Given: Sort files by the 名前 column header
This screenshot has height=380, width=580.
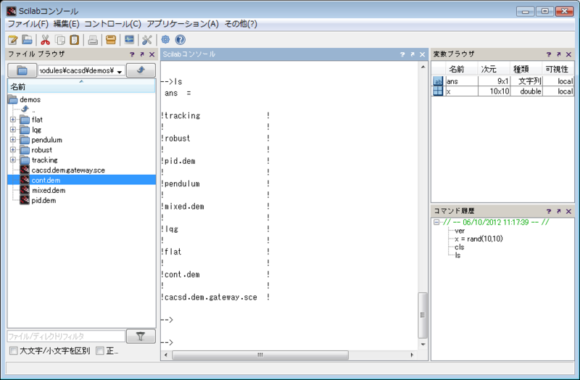Looking at the screenshot, I should pyautogui.click(x=81, y=86).
